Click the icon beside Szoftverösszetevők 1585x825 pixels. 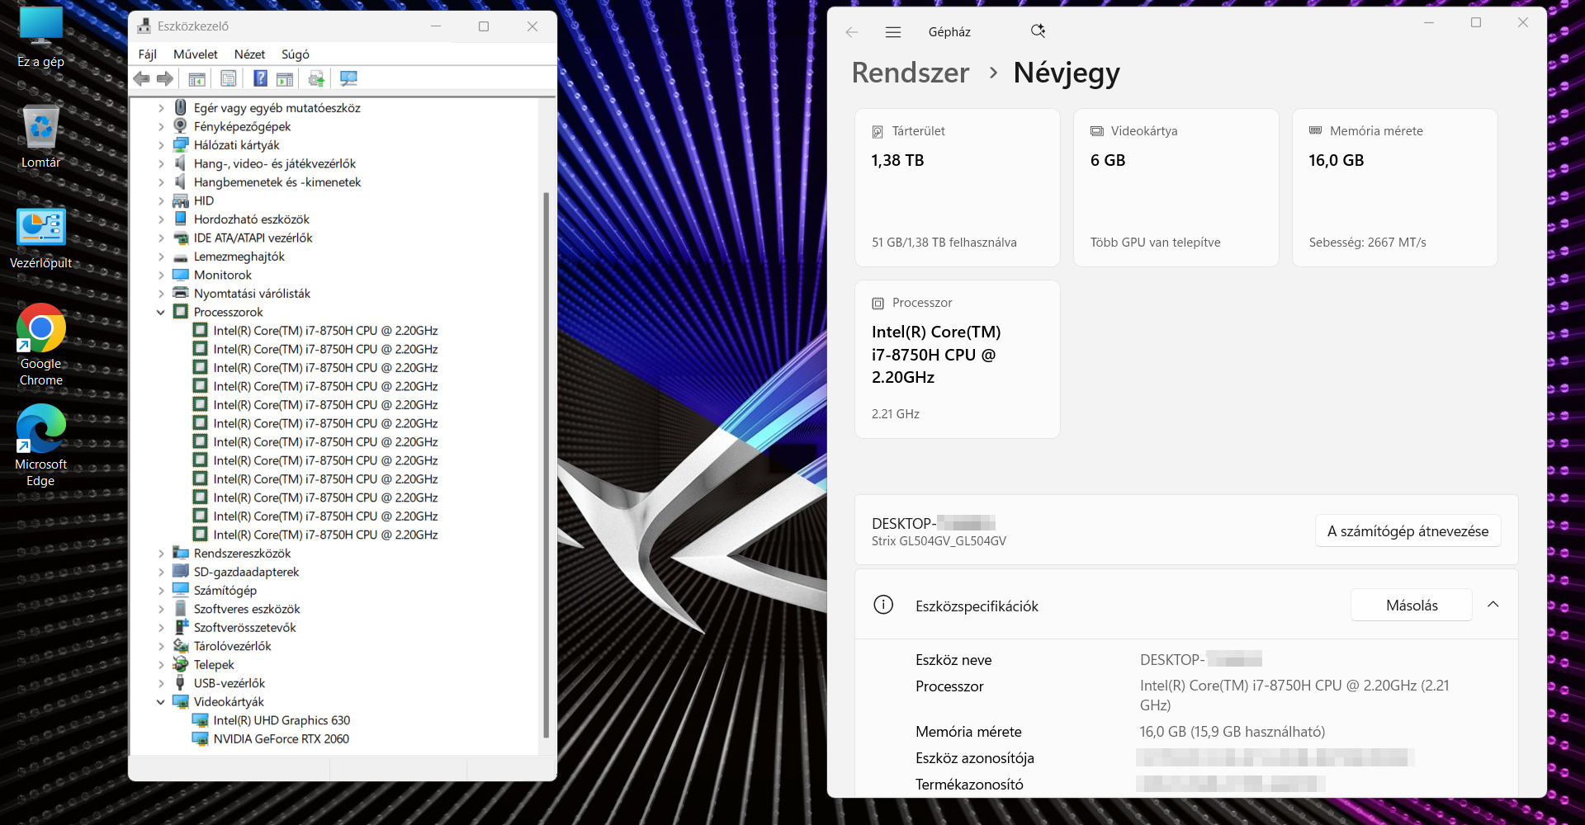point(180,627)
